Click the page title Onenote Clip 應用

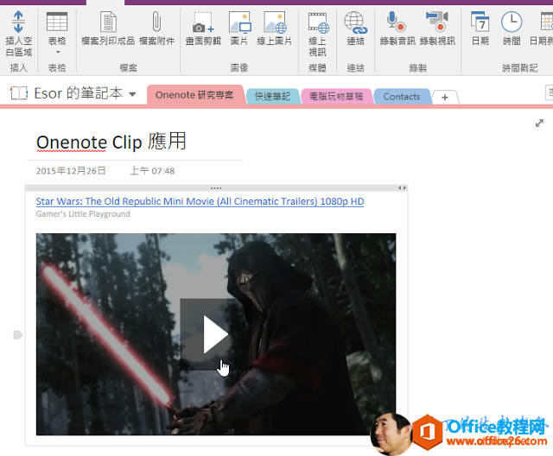pos(111,142)
